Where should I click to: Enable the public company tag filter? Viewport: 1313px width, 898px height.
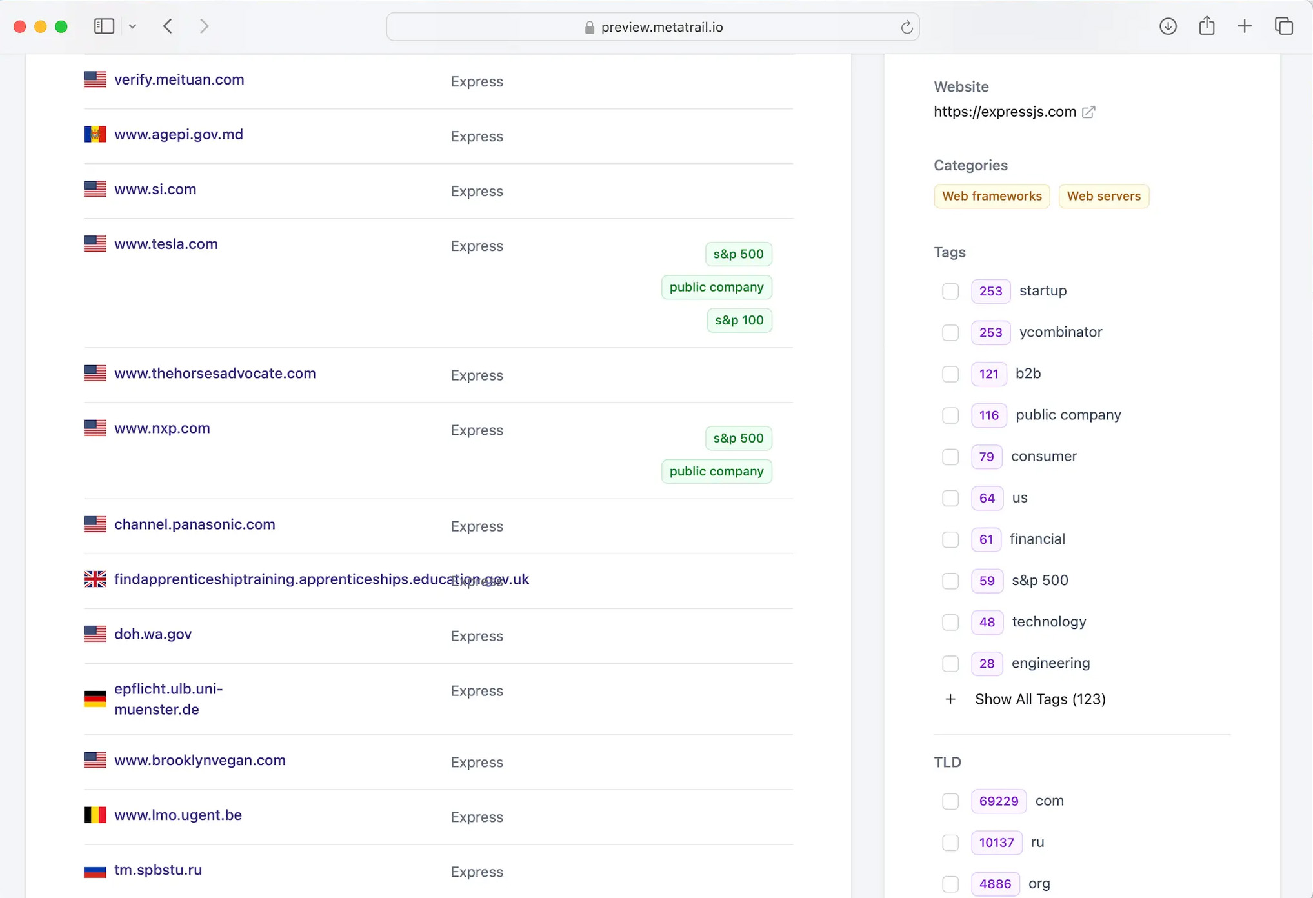pos(950,415)
